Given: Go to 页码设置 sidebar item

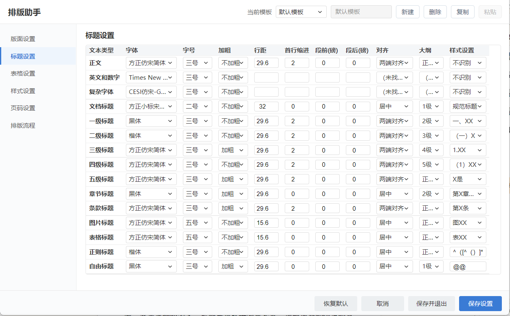Looking at the screenshot, I should (23, 108).
